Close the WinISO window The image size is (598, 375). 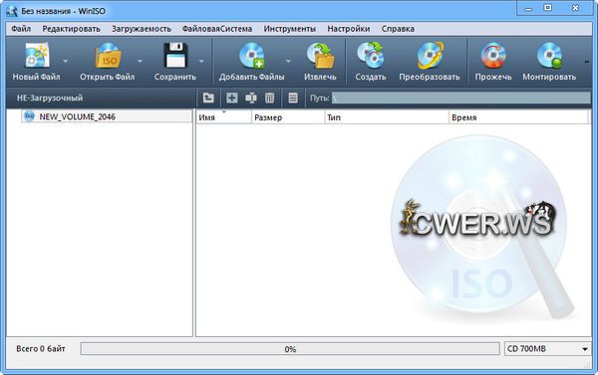click(575, 8)
